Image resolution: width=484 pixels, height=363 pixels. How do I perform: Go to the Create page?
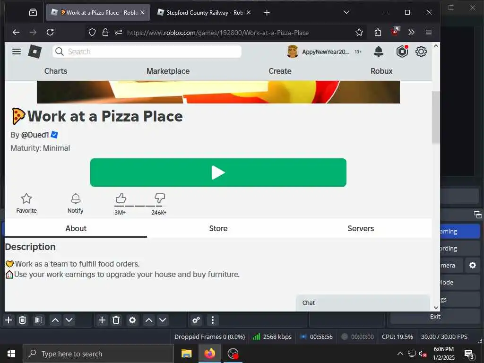pos(280,71)
